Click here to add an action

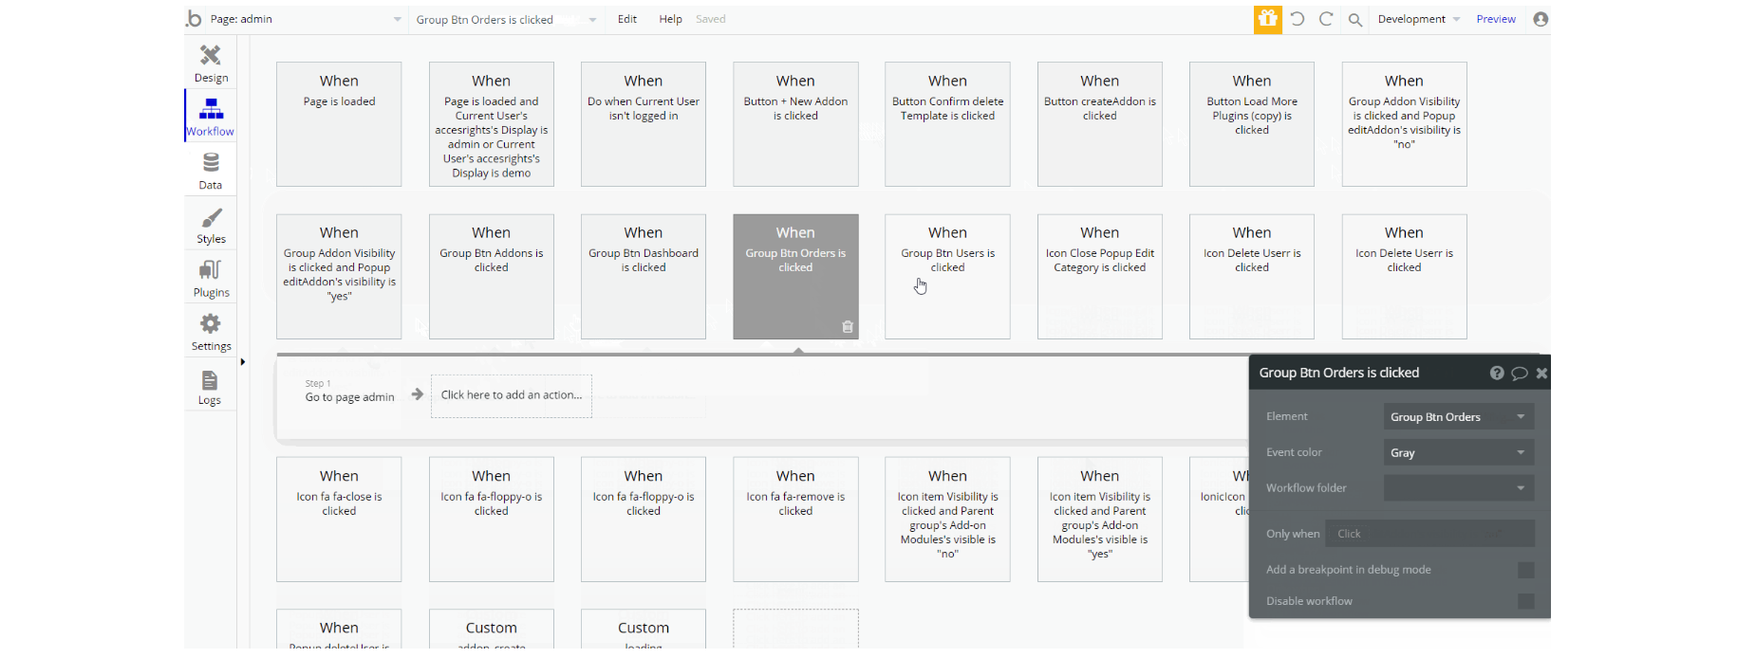[x=512, y=395]
